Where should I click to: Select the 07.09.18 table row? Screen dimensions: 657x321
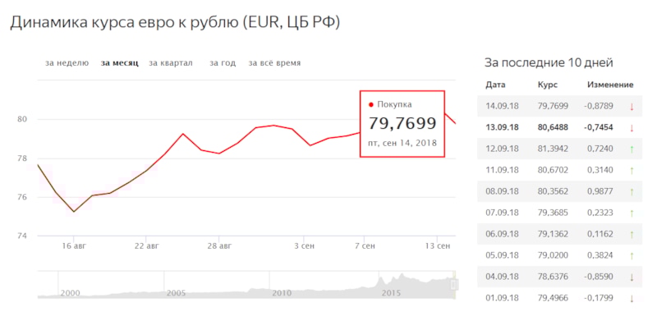(560, 213)
